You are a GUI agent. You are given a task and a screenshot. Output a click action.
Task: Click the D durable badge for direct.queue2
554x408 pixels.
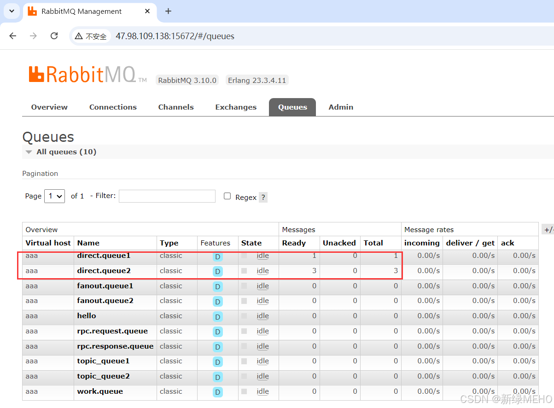pos(217,272)
